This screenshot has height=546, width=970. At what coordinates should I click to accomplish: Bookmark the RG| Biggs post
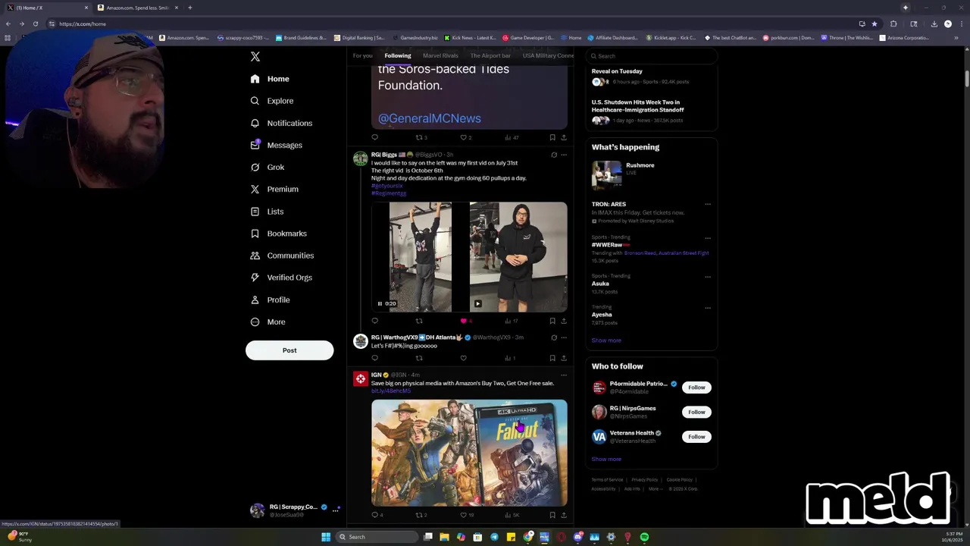552,321
